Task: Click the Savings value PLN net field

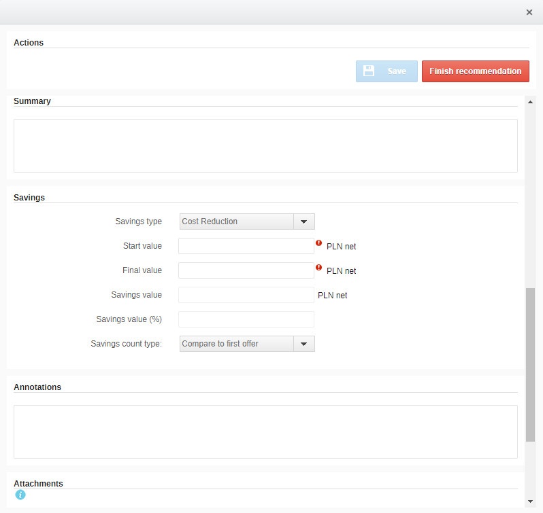Action: [x=246, y=295]
